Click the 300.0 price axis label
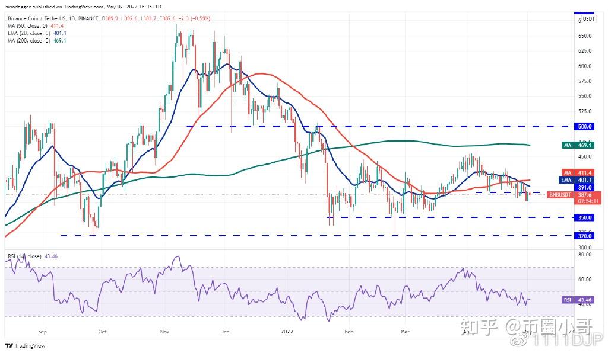608x353 pixels. (x=585, y=247)
